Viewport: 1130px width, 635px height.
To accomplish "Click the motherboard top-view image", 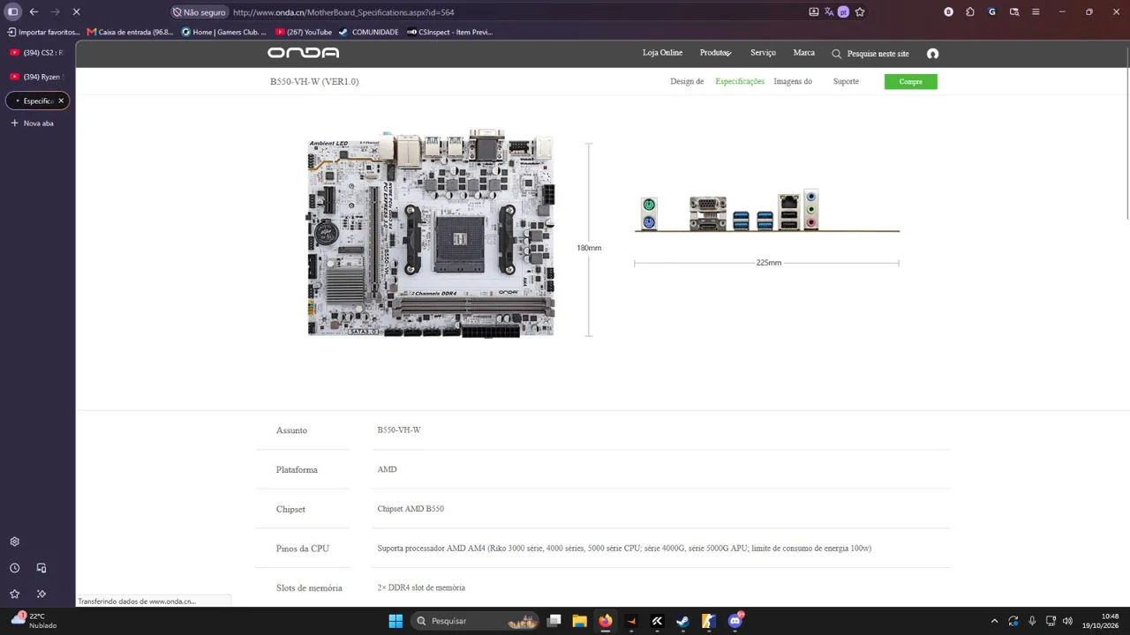I will (x=431, y=233).
